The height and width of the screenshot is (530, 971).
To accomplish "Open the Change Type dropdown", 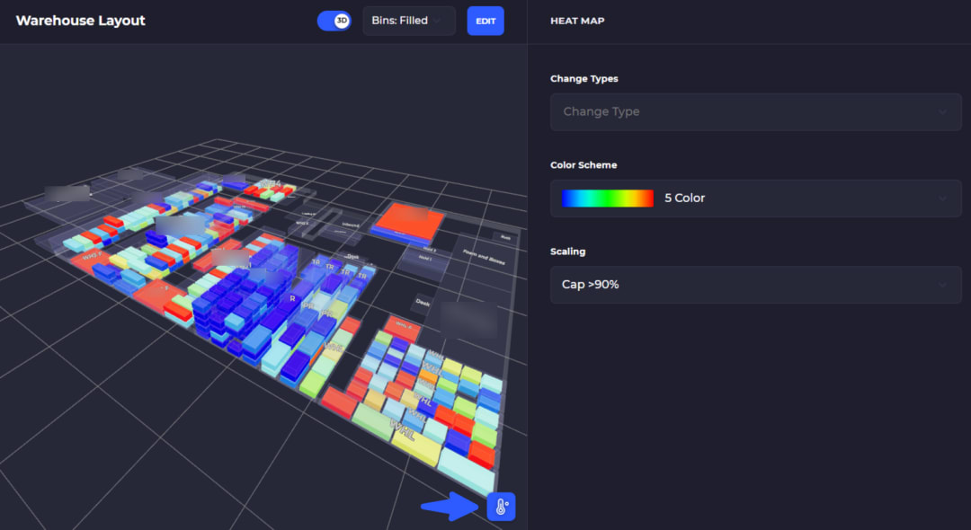I will click(x=755, y=112).
